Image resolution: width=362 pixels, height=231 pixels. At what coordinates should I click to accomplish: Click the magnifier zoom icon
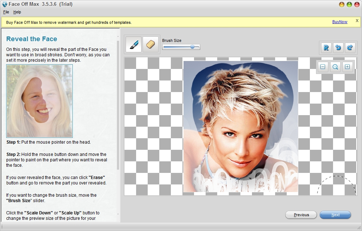335,67
